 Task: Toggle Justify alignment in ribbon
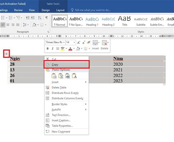click(x=18, y=25)
